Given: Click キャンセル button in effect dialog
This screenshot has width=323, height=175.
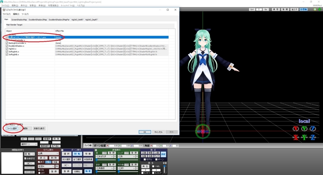Looking at the screenshot, I should pos(158,132).
